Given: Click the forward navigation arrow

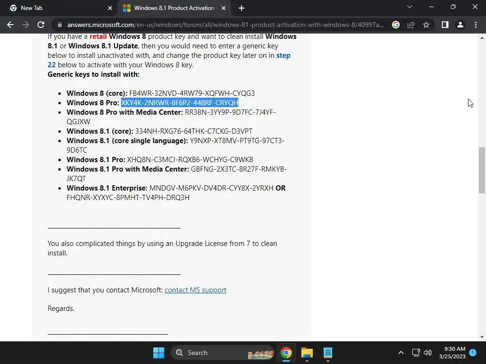Looking at the screenshot, I should pyautogui.click(x=26, y=25).
